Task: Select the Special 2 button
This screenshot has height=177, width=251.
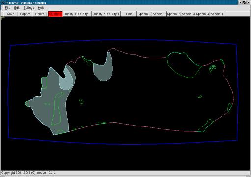Action: (x=174, y=14)
